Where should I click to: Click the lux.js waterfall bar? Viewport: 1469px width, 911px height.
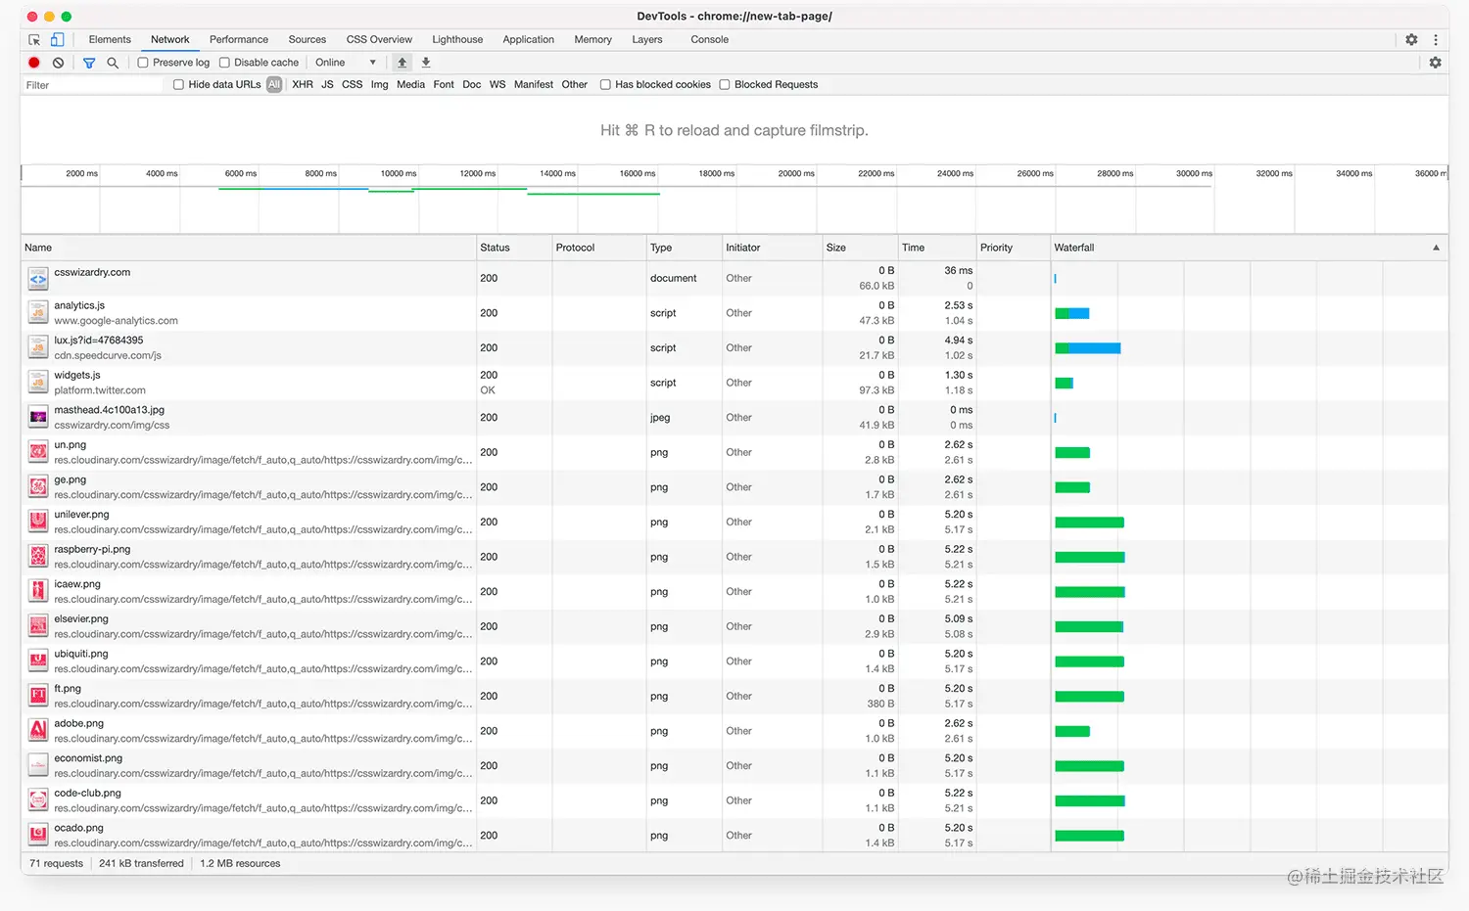(1087, 348)
